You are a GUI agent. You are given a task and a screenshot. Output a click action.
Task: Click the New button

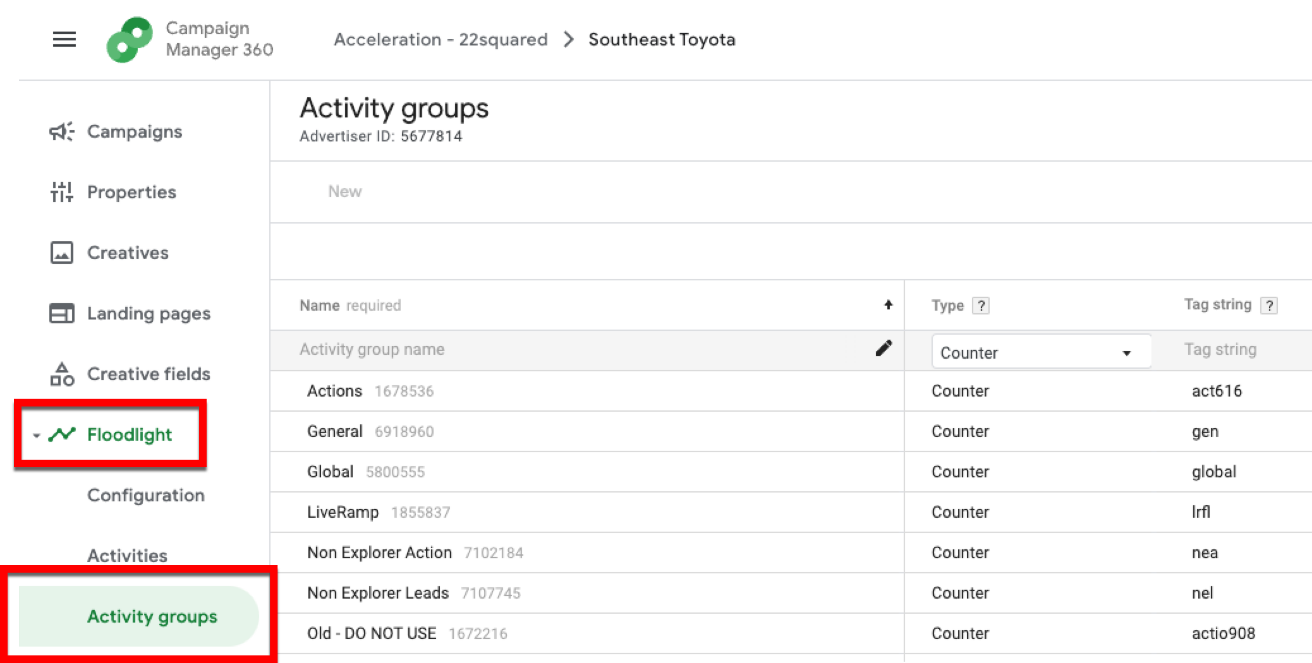344,191
